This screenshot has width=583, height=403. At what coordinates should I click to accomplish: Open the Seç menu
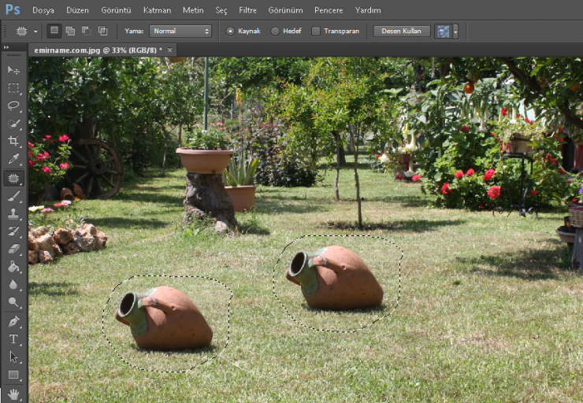coord(221,10)
